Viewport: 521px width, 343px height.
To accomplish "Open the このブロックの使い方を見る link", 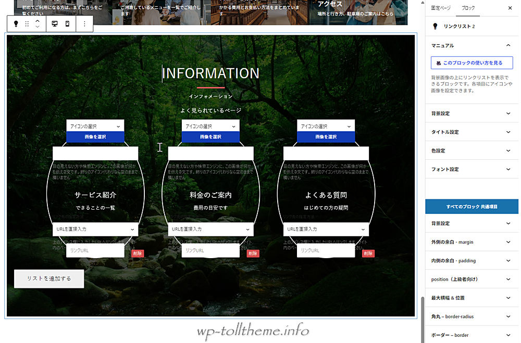I will [472, 63].
